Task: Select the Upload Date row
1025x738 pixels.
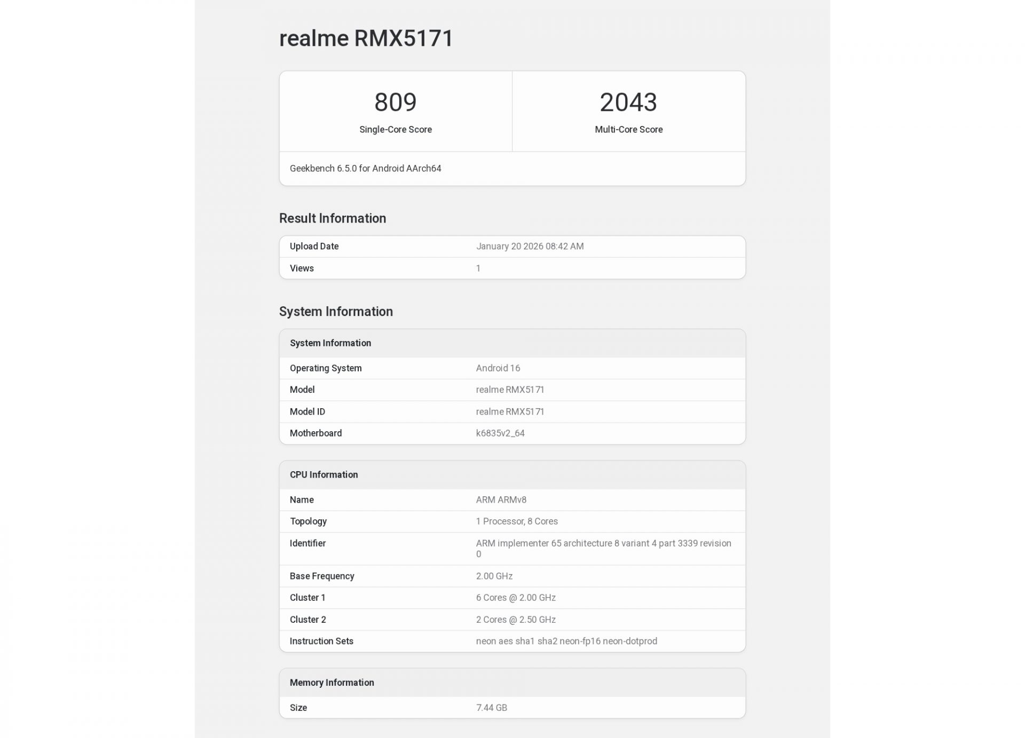Action: click(512, 246)
